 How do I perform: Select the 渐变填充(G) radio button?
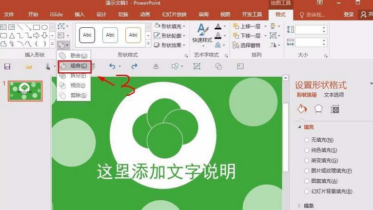pos(307,160)
